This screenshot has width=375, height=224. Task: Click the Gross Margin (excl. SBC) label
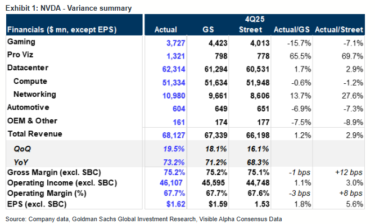(54, 172)
